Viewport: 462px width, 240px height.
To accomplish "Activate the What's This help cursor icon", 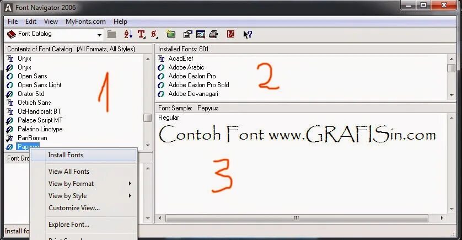I will coord(248,34).
